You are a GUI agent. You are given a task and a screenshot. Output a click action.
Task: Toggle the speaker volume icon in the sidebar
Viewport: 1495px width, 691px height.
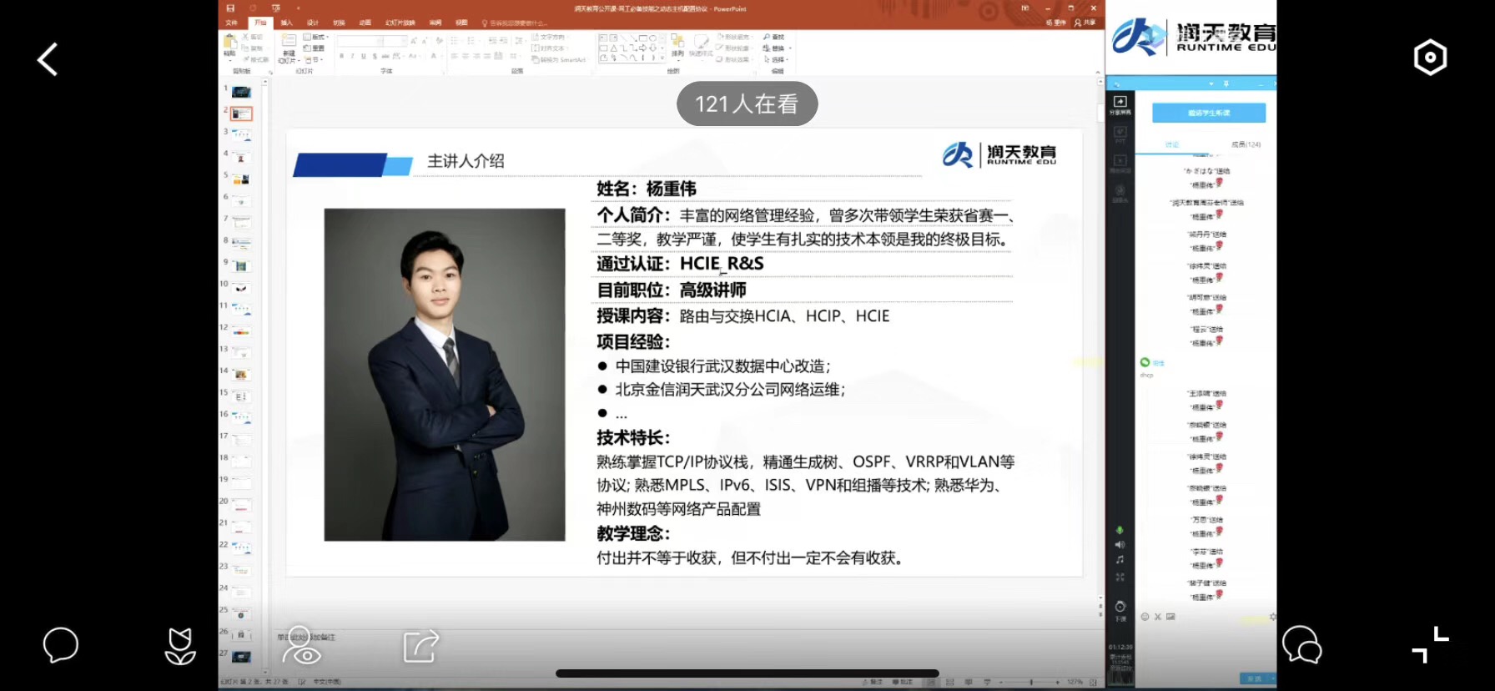[x=1120, y=545]
